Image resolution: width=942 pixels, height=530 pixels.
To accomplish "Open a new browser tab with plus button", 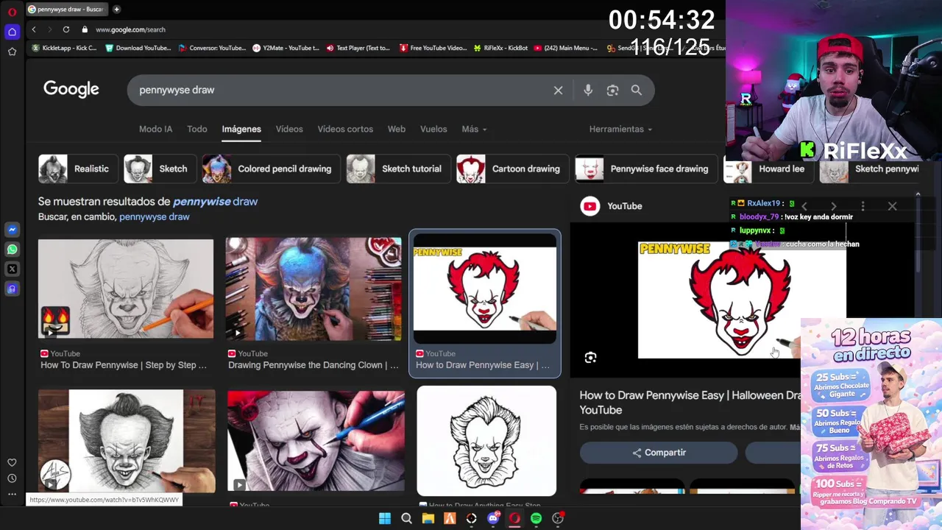I will click(x=116, y=10).
